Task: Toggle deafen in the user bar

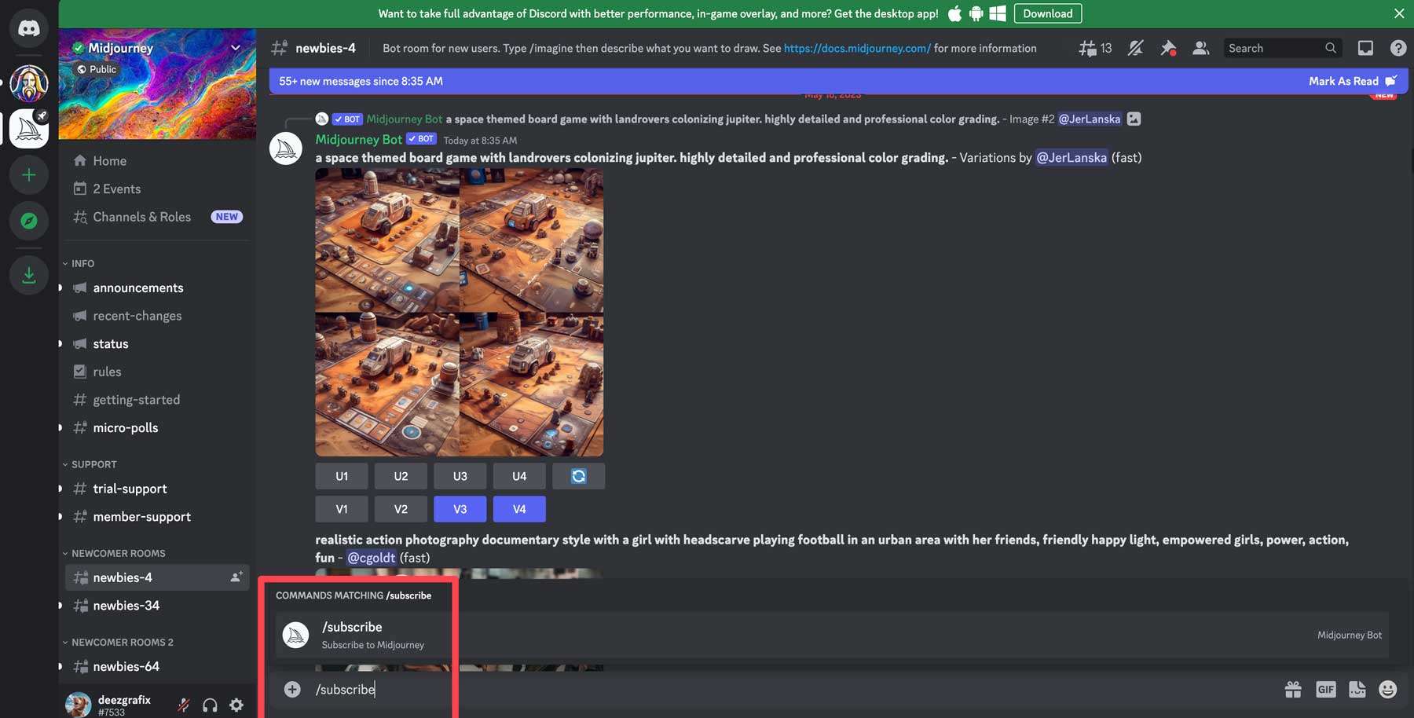Action: pyautogui.click(x=210, y=705)
